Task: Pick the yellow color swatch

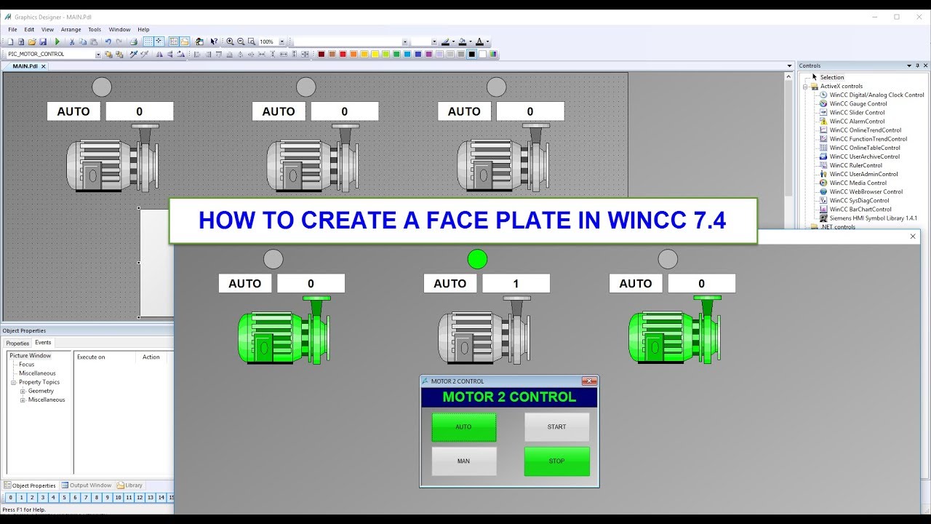Action: click(375, 54)
